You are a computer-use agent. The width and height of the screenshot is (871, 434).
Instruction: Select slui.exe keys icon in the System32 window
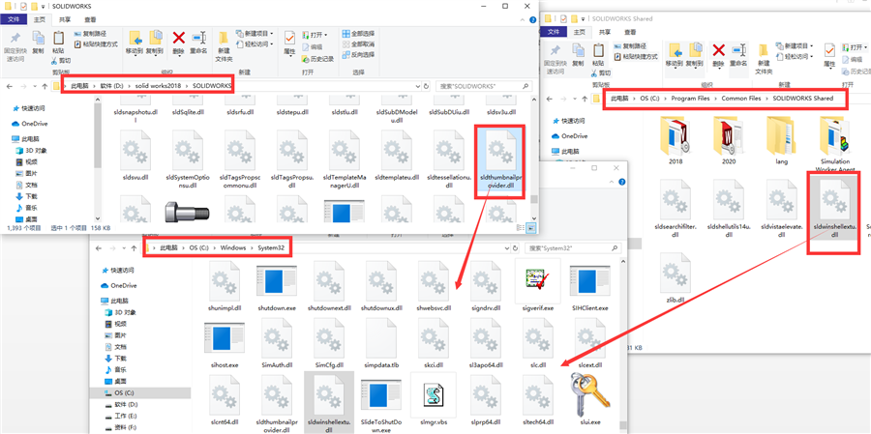pyautogui.click(x=589, y=398)
